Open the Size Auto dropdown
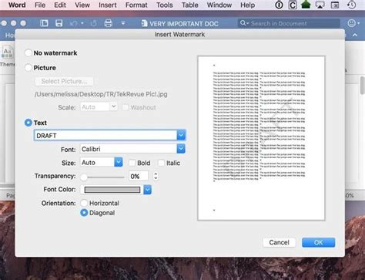 [119, 162]
